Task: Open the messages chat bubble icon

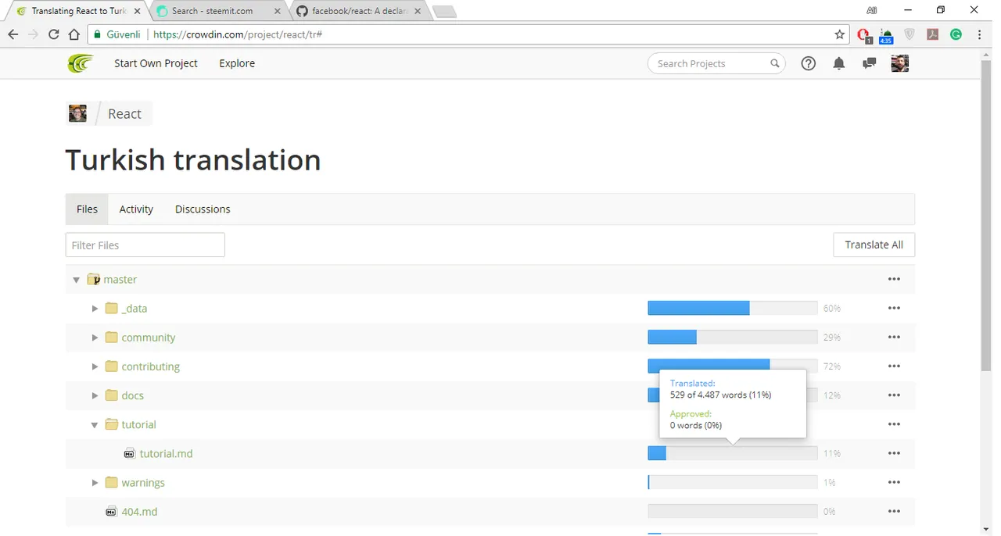Action: click(869, 63)
